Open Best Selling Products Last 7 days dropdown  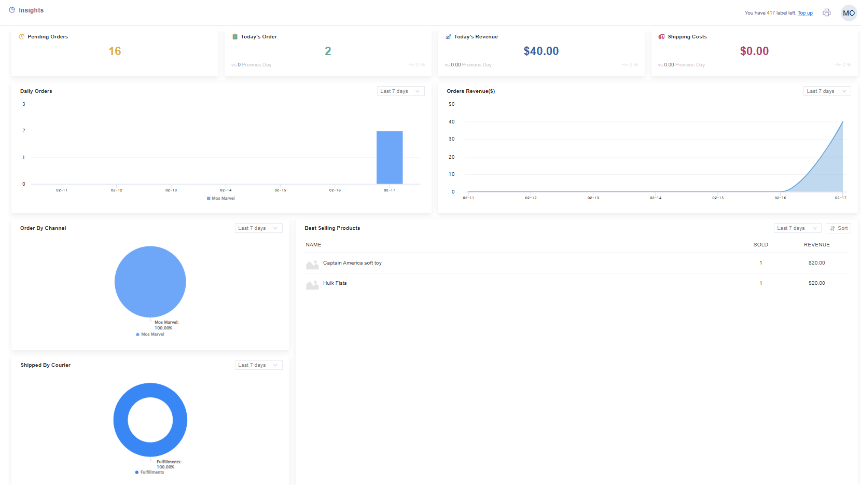point(797,228)
